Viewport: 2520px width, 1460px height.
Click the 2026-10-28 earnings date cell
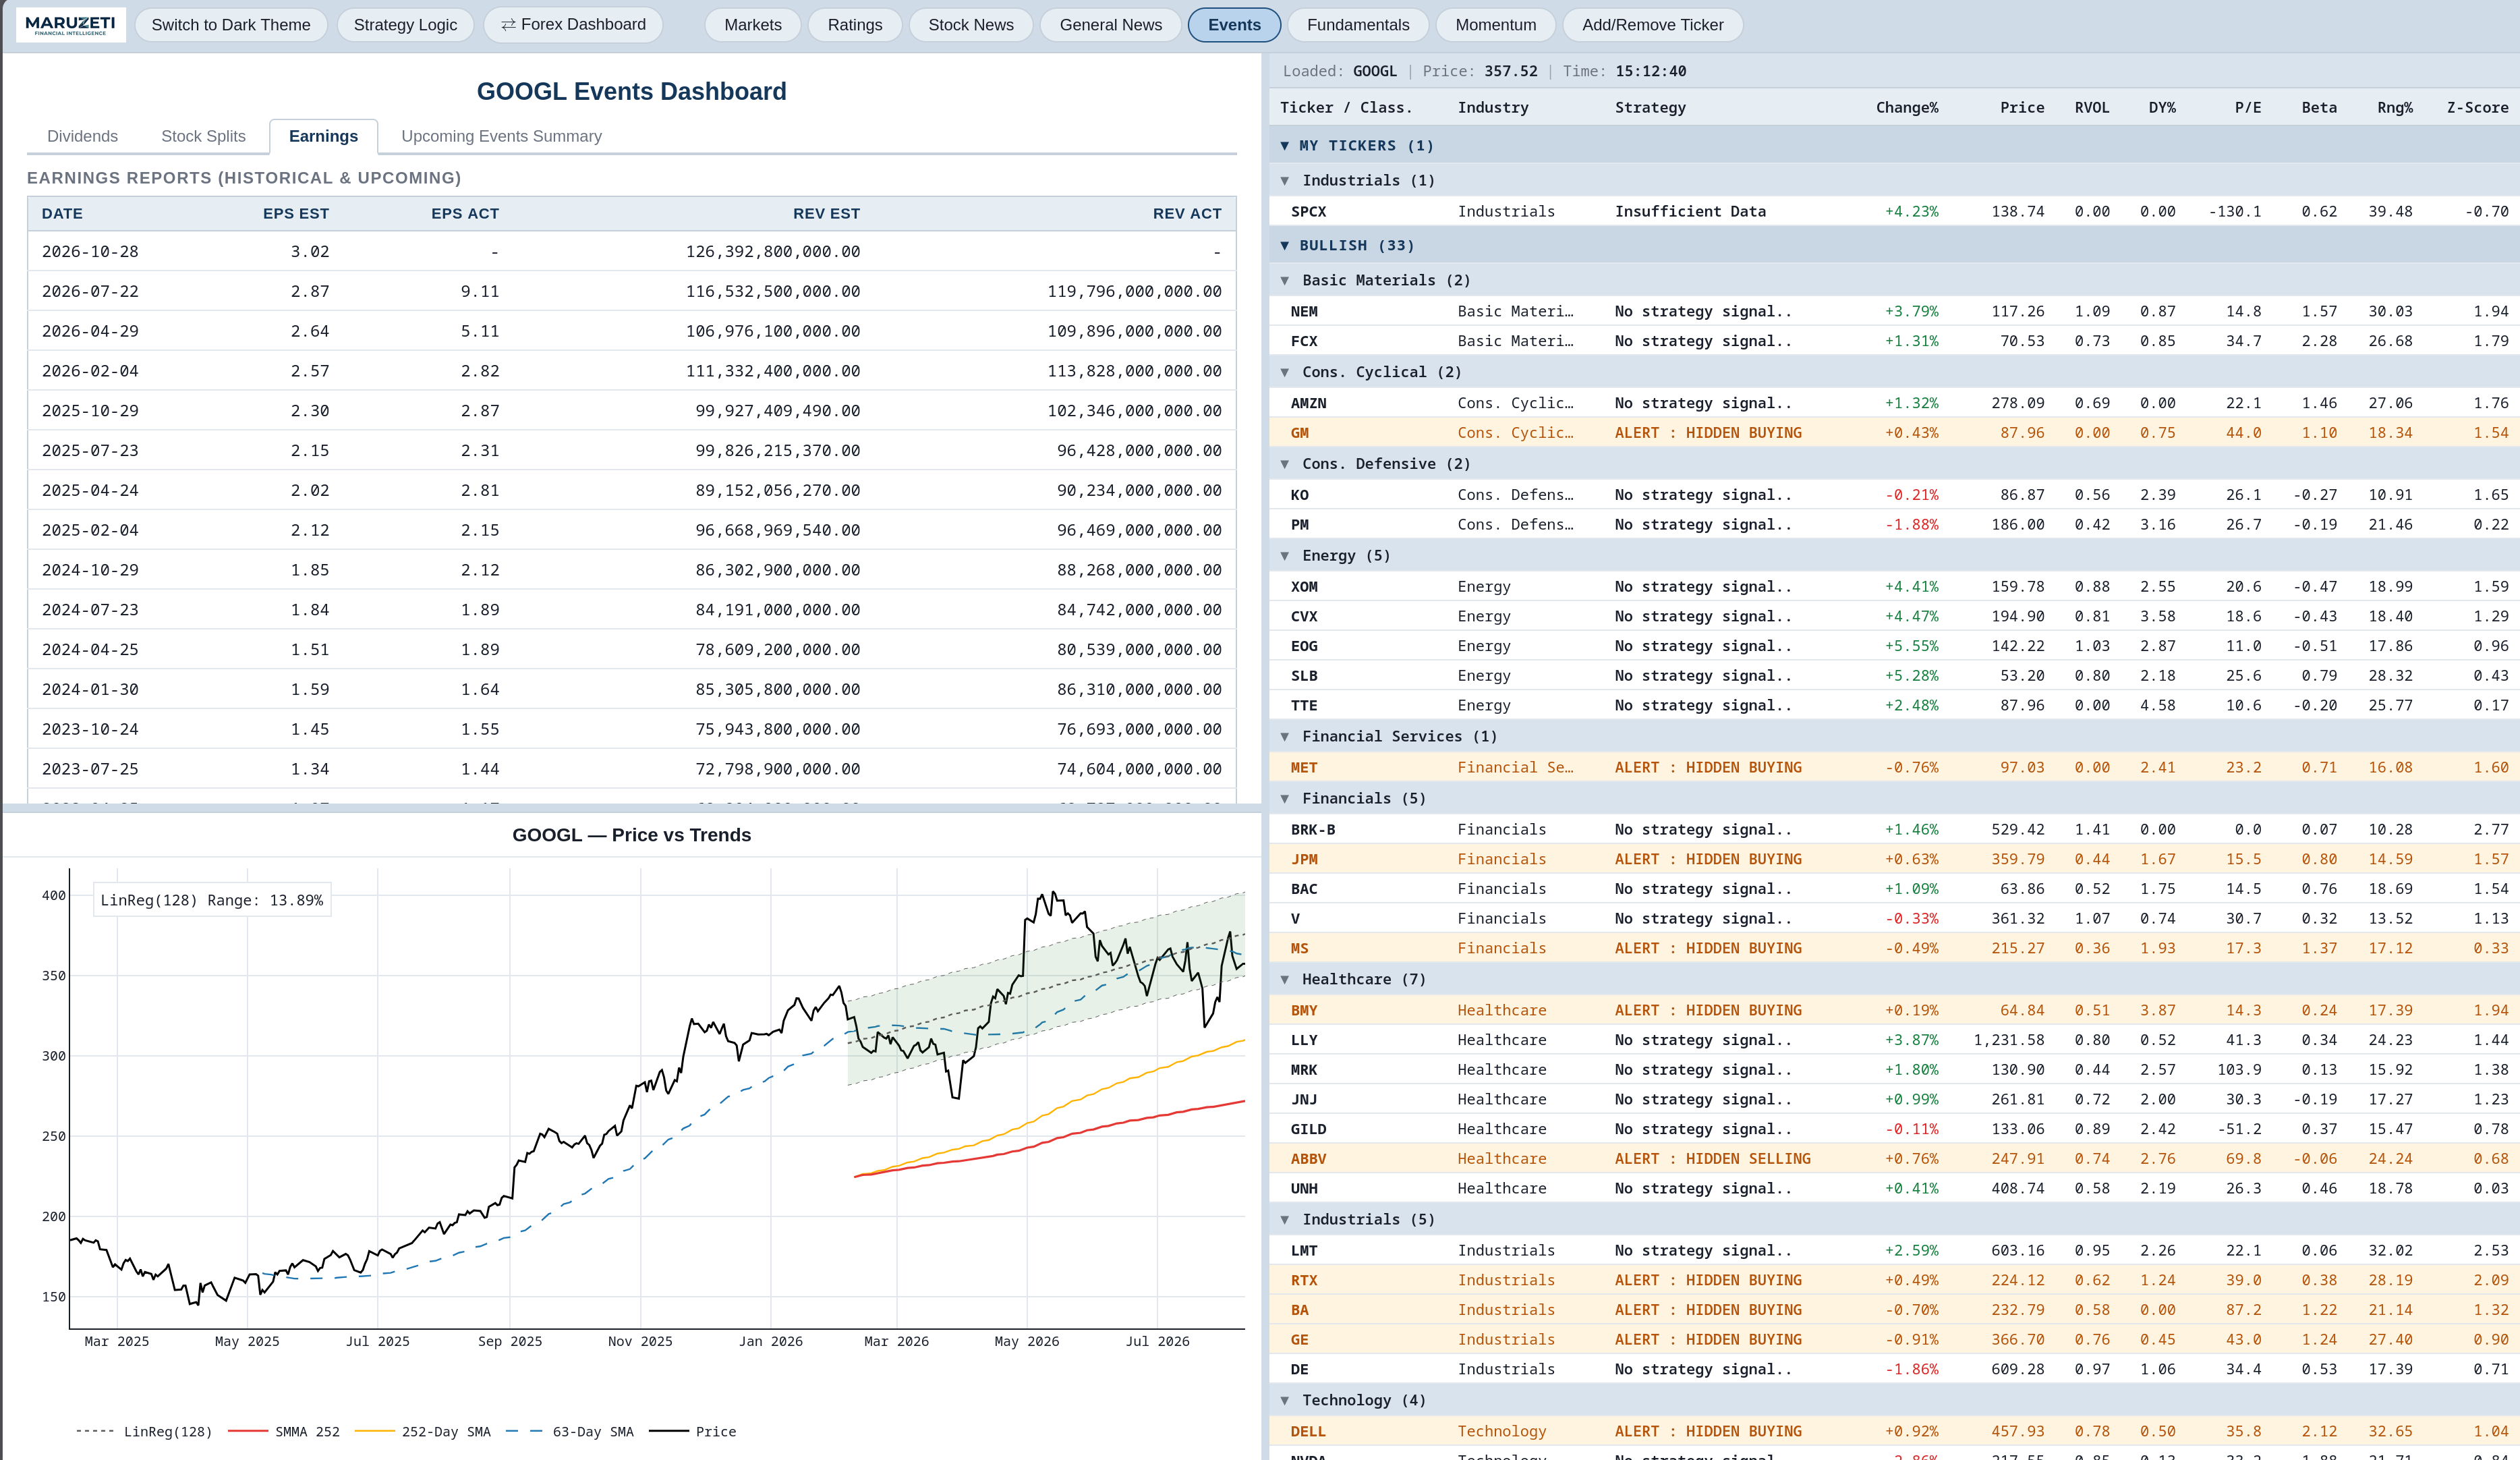click(x=90, y=252)
